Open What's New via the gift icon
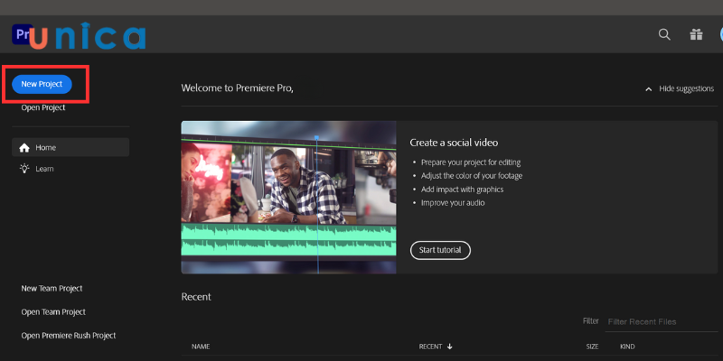This screenshot has width=723, height=361. 695,34
